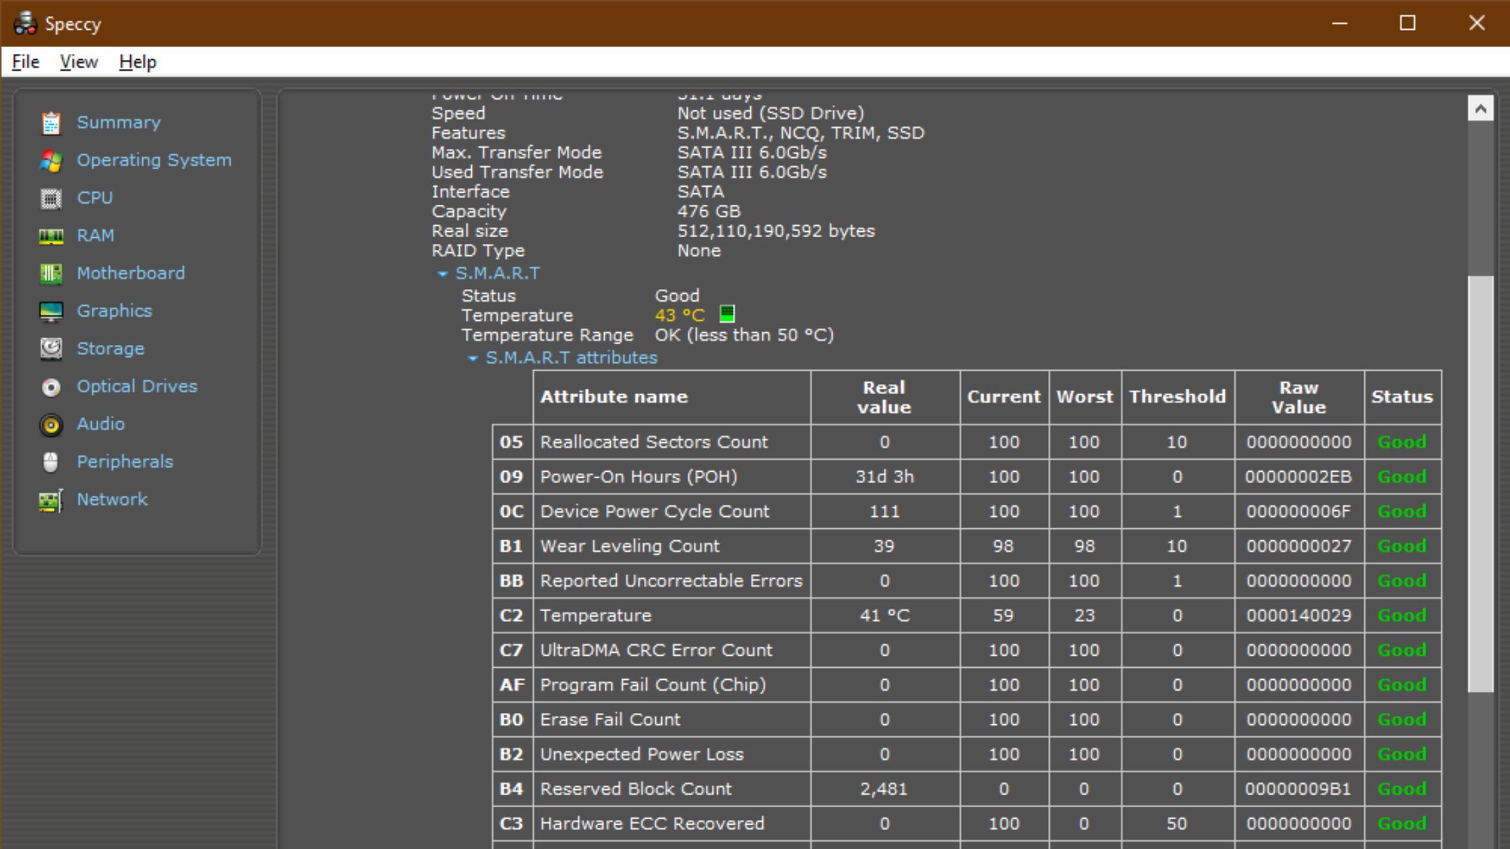This screenshot has height=849, width=1510.
Task: Select the Erase Fail Count row
Action: 967,720
